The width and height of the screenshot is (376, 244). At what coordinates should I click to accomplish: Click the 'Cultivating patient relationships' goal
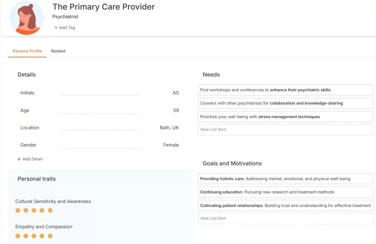point(285,205)
